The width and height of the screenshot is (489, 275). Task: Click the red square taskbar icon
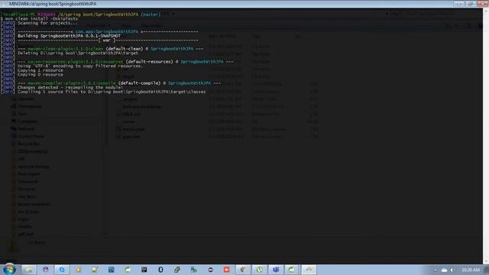226,270
